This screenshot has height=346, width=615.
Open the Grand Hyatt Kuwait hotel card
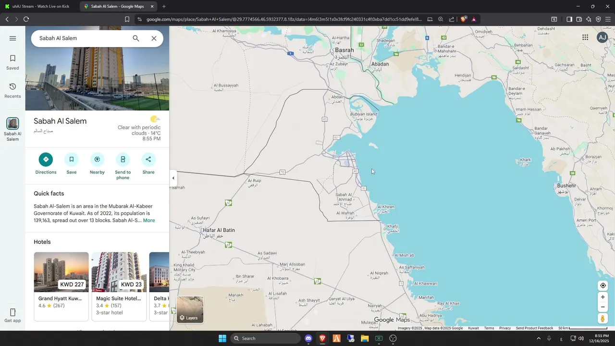pyautogui.click(x=61, y=286)
